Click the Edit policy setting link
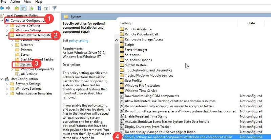This screenshot has width=271, height=140. tap(79, 40)
